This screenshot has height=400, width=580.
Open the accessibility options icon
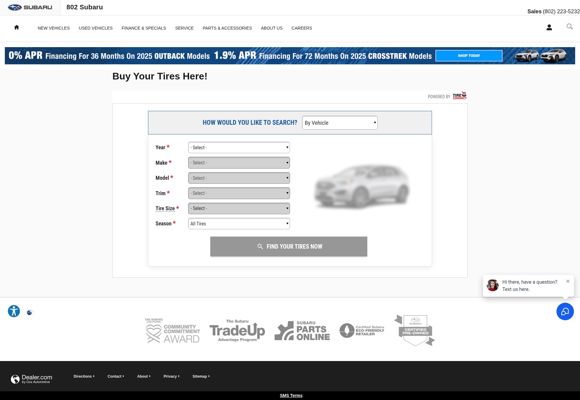[x=14, y=311]
